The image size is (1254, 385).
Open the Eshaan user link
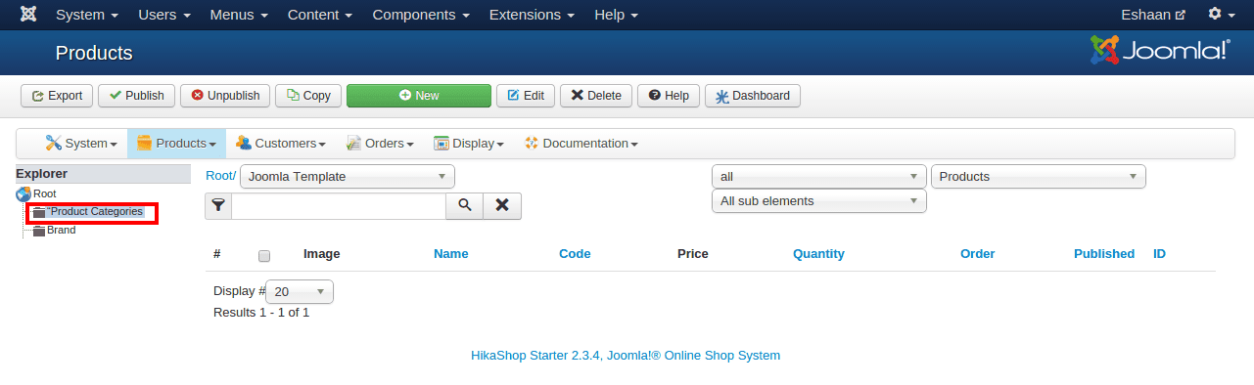(1153, 15)
